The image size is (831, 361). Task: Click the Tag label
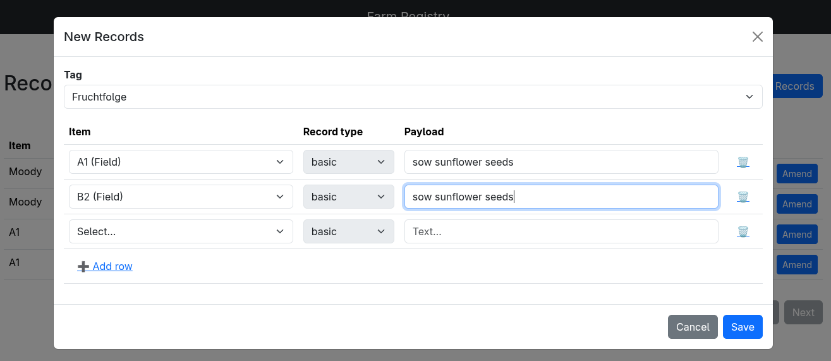pyautogui.click(x=73, y=75)
